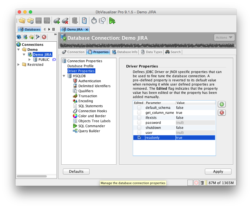Screen dimensions: 252x208
Task: Click the new connection icon in Databases panel
Action: pos(26,37)
